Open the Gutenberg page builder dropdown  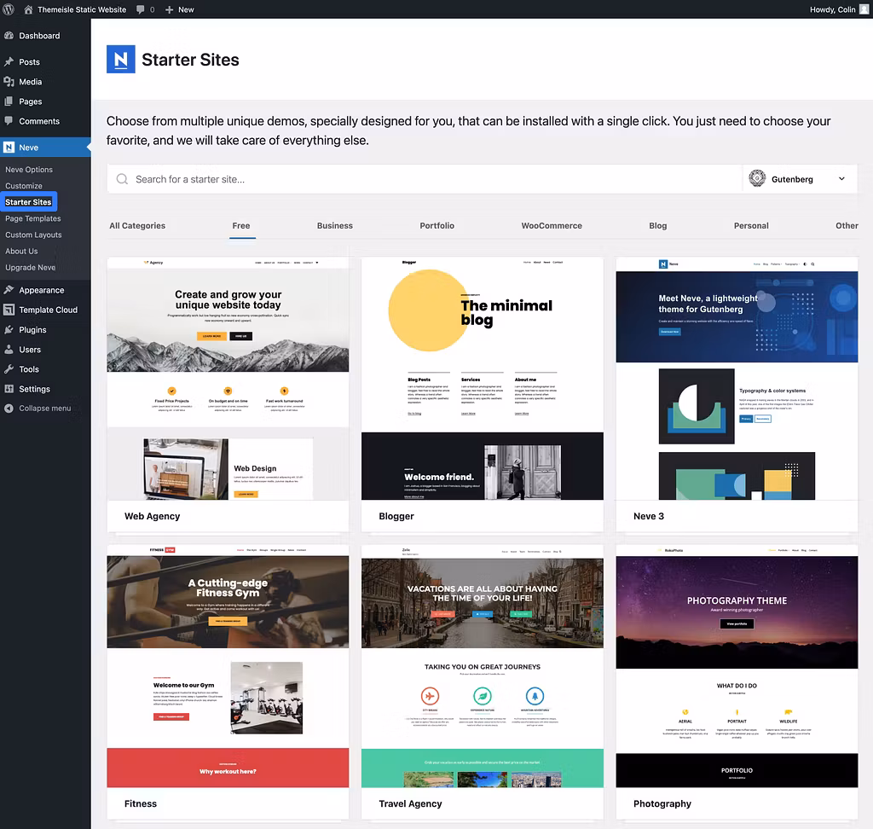tap(798, 178)
